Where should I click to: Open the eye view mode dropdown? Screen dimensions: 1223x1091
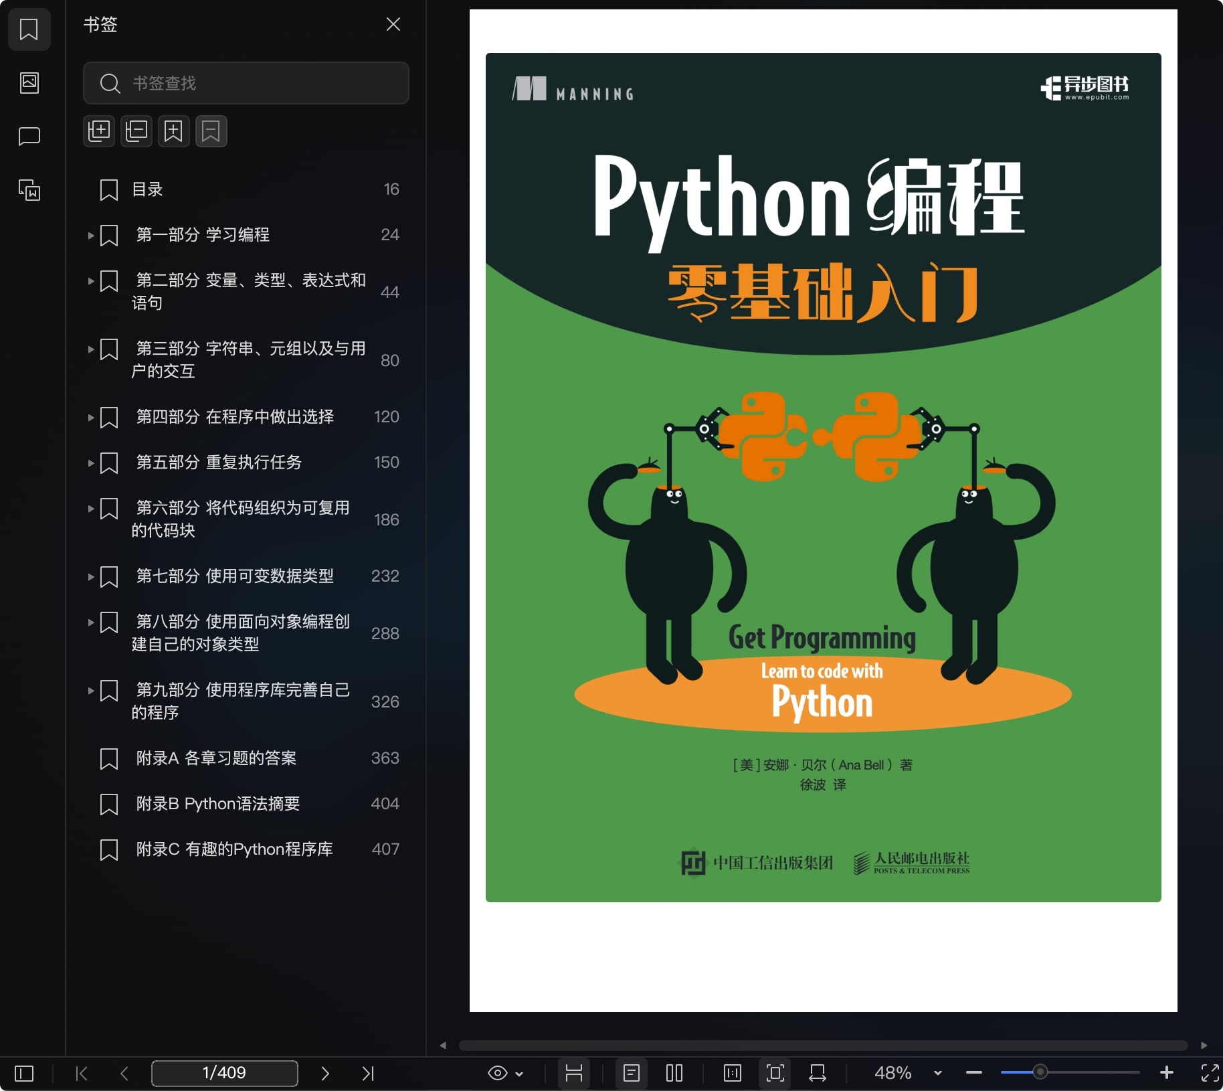505,1074
